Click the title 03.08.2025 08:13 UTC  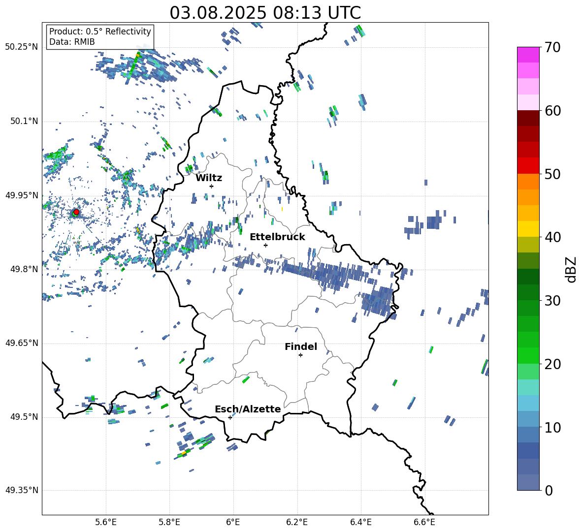tap(265, 13)
